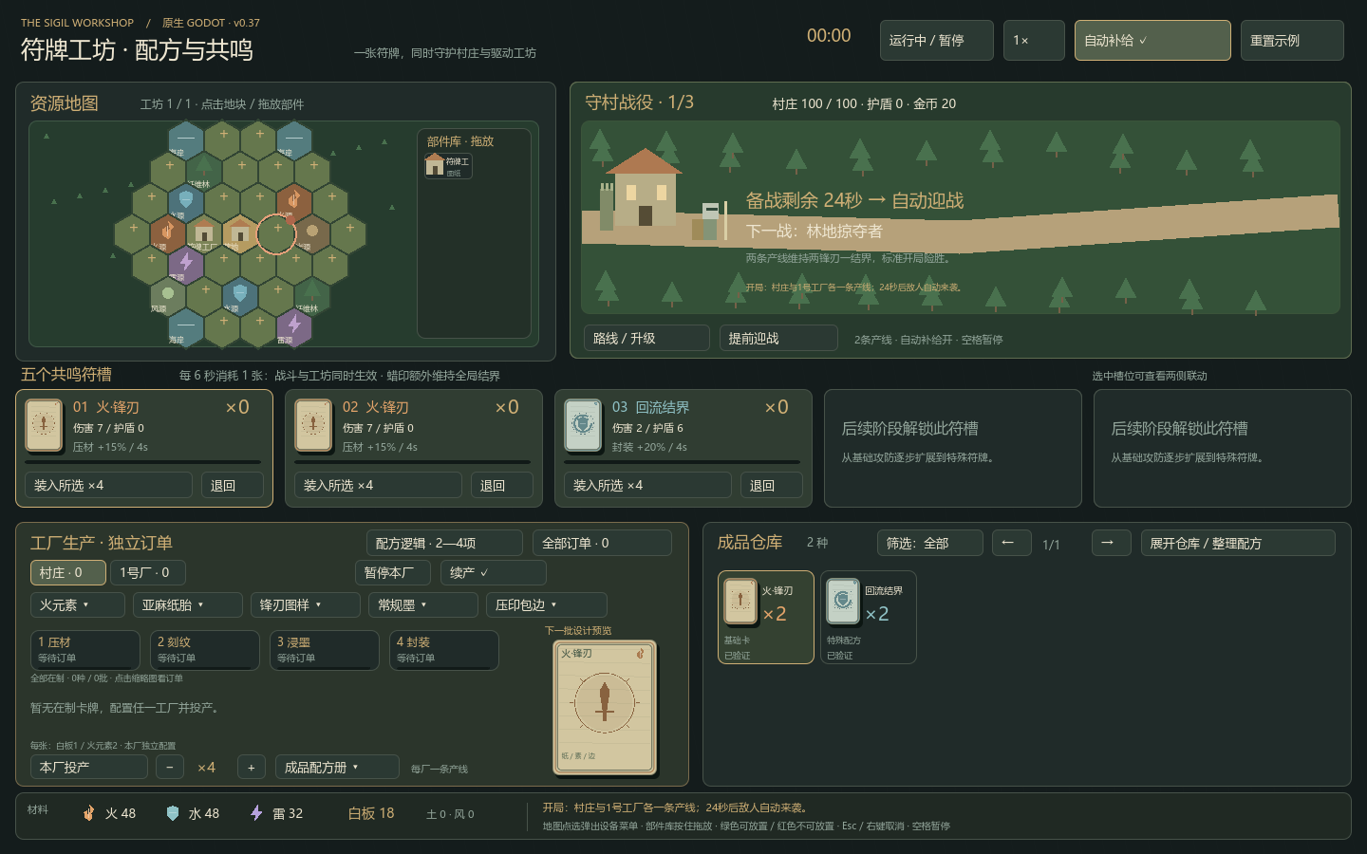Image resolution: width=1367 pixels, height=854 pixels.
Task: Click 重置示例 reset button
Action: [x=1292, y=41]
